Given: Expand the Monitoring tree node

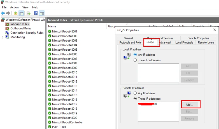Looking at the screenshot, I should pos(3,37).
